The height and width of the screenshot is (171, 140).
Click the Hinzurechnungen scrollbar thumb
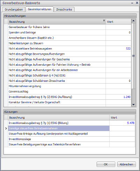(x=133, y=56)
